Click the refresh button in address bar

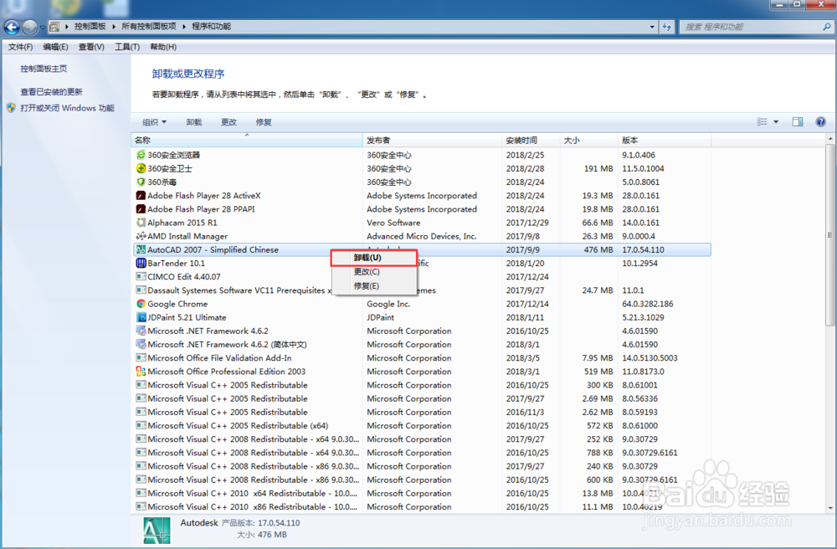pos(667,26)
